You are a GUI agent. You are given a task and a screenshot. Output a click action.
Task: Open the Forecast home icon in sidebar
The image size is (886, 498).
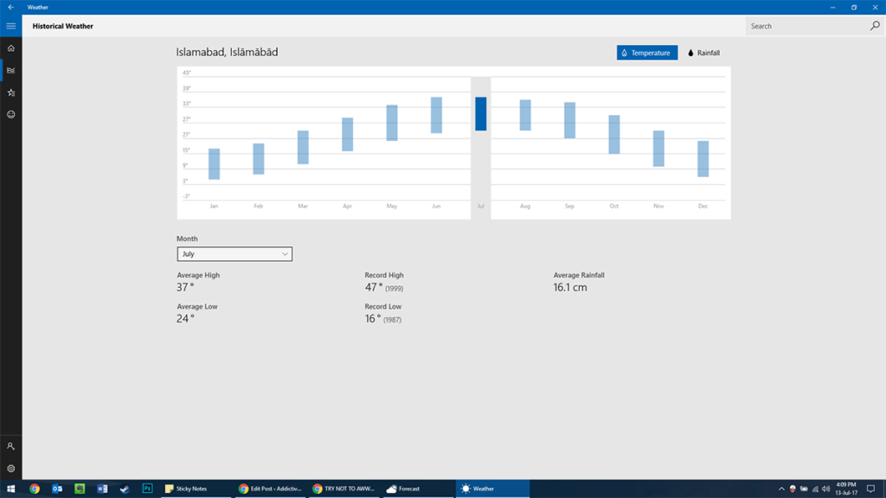click(x=10, y=48)
